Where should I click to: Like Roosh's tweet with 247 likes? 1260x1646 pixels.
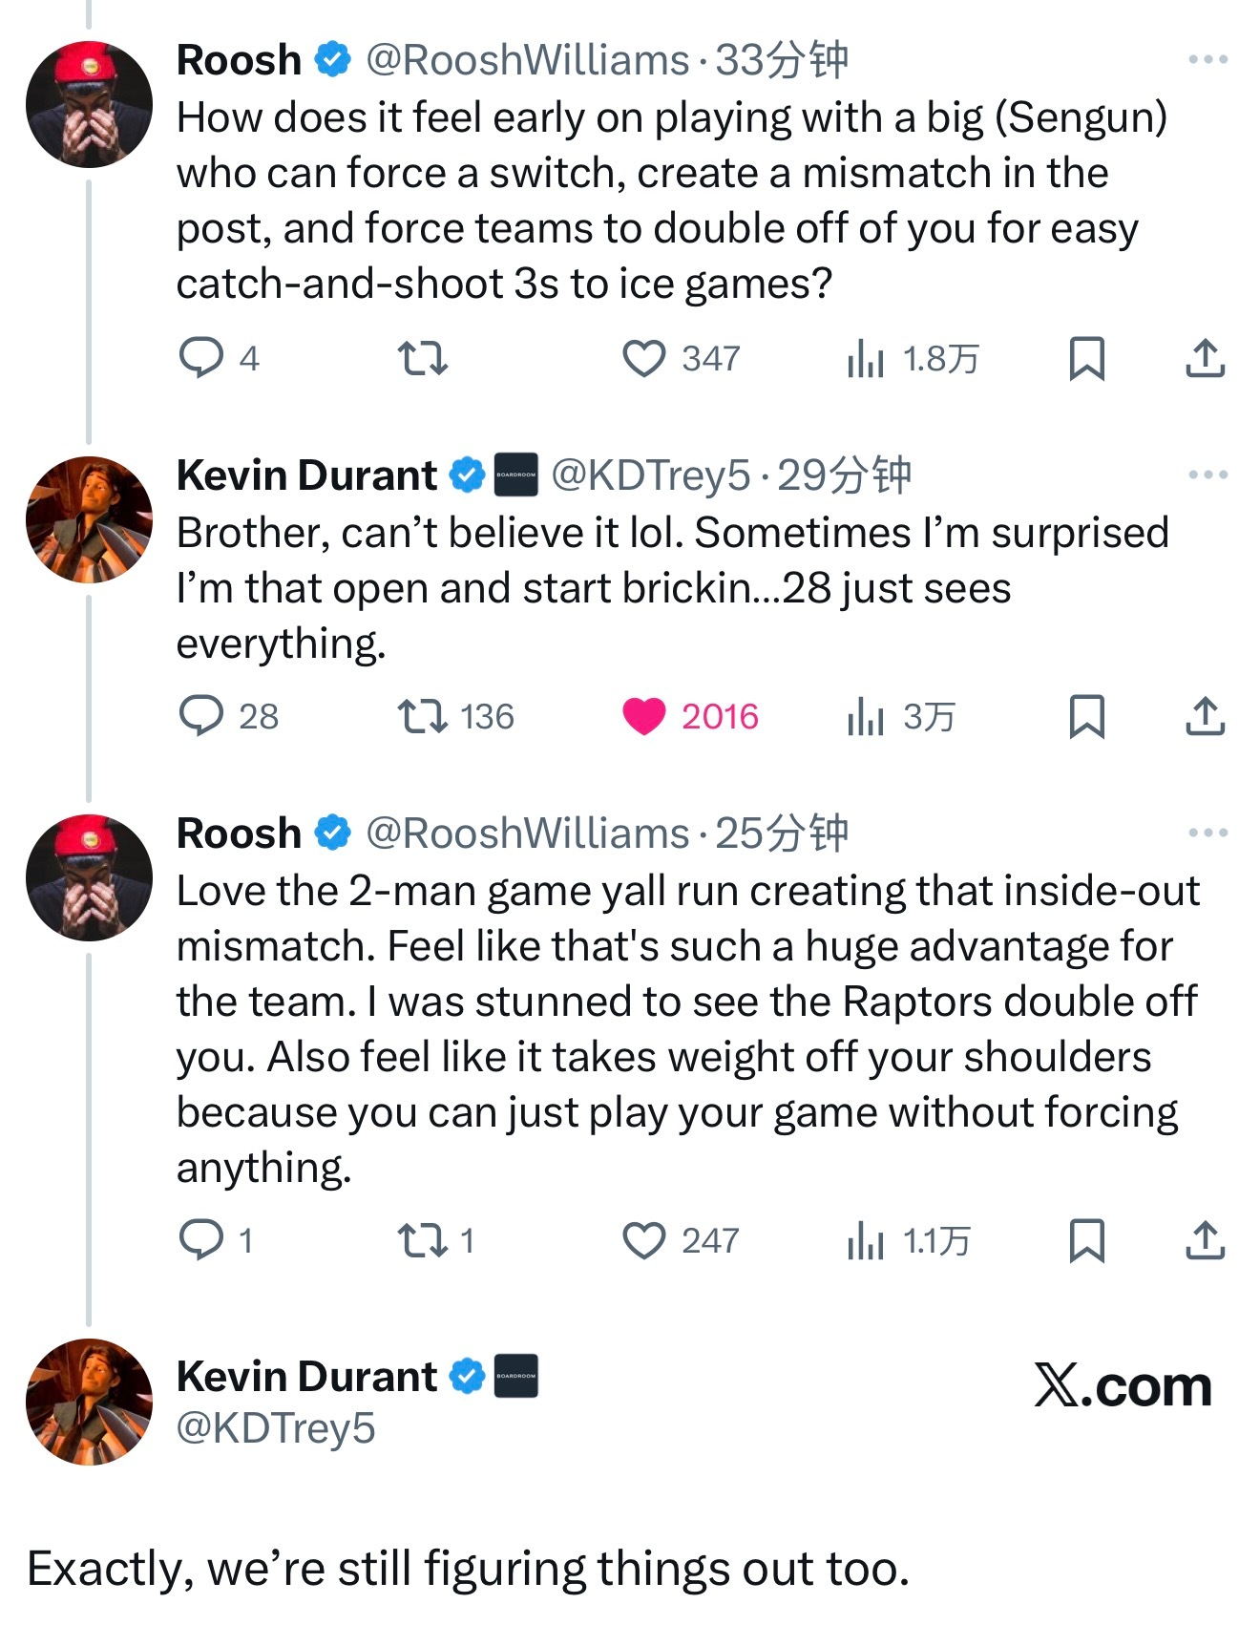coord(644,1241)
